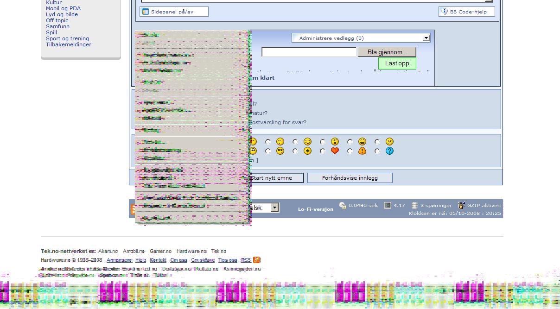Toggle Sidepanel på/av button
Screen dimensions: 560x309
point(174,12)
